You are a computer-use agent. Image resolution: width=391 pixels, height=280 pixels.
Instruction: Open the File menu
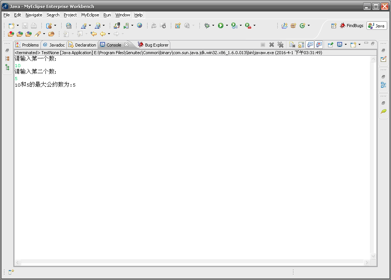6,15
